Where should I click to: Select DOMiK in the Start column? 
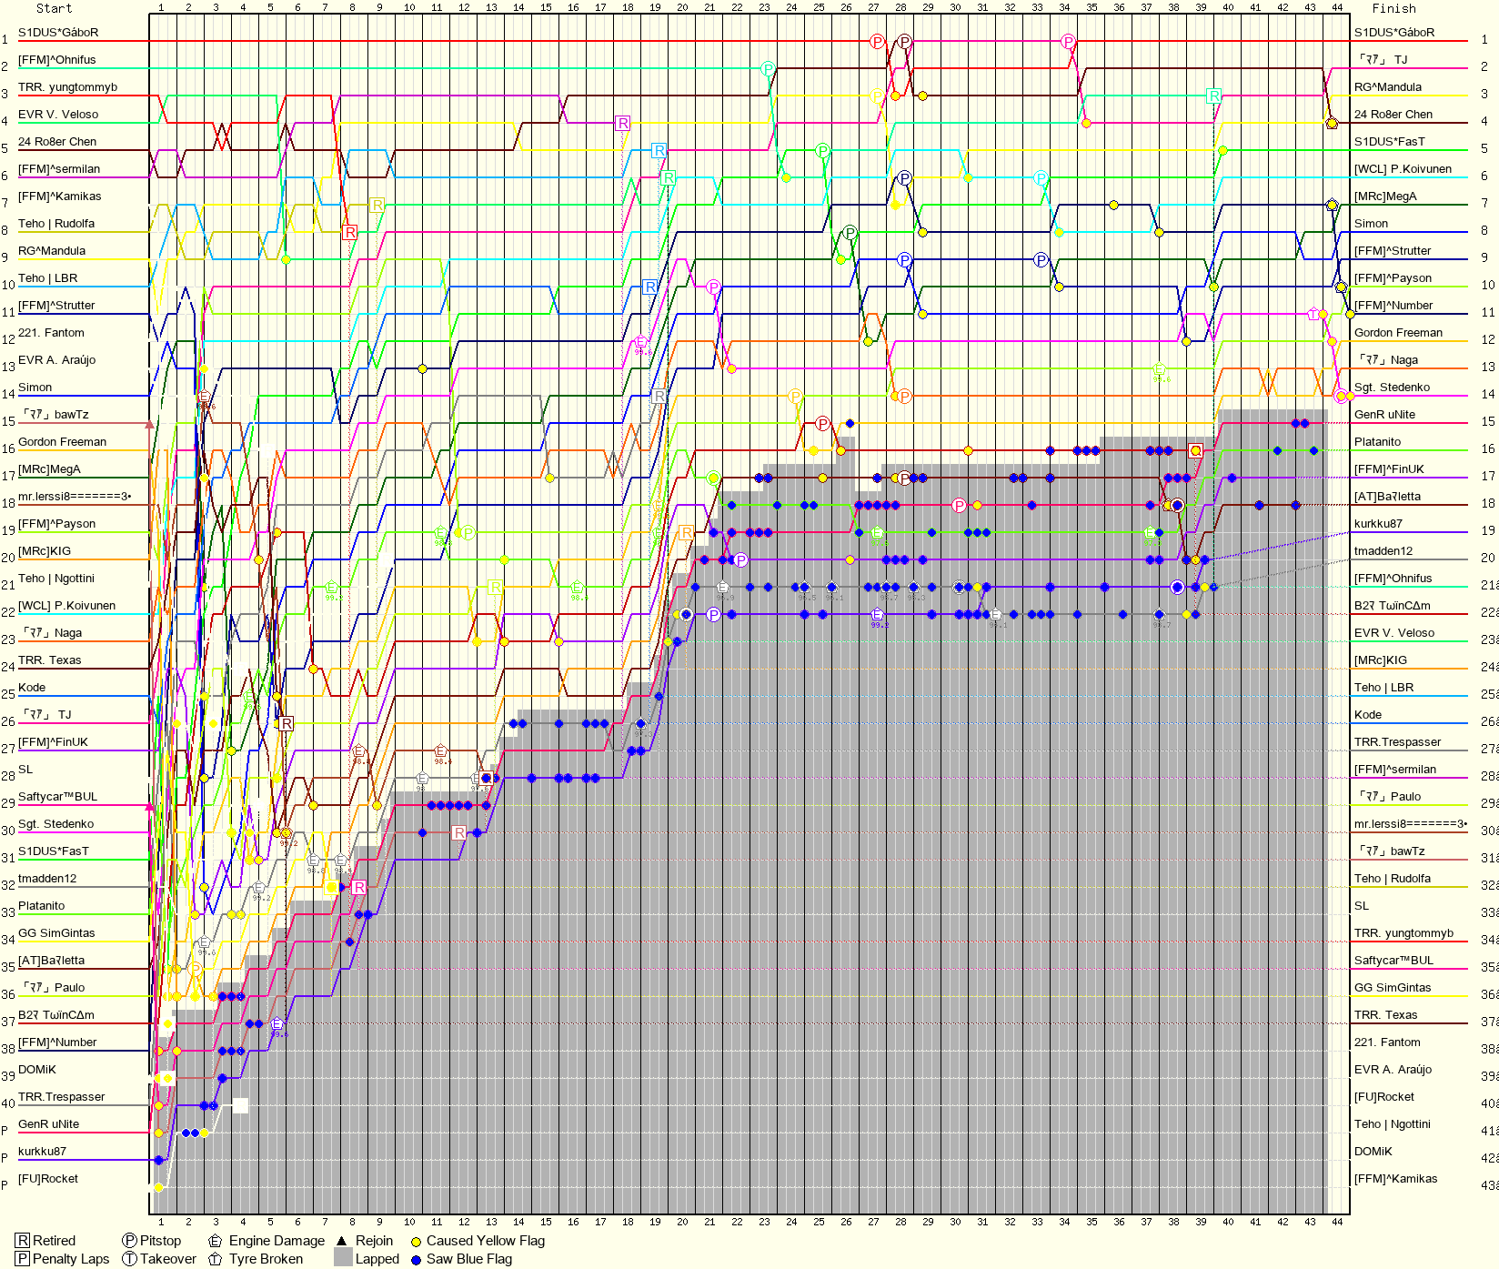pyautogui.click(x=37, y=1070)
